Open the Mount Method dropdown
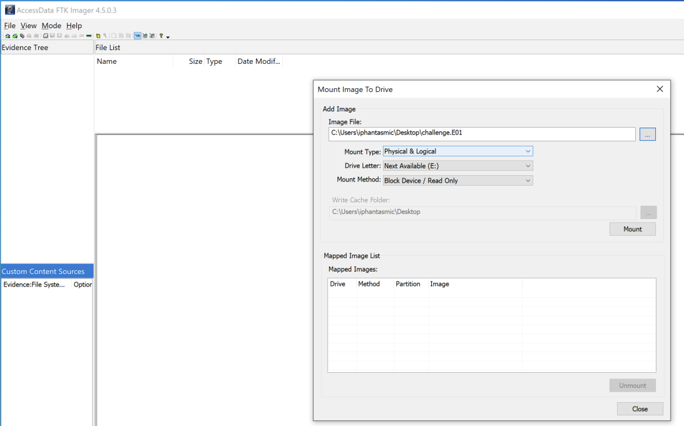This screenshot has height=426, width=684. [457, 181]
